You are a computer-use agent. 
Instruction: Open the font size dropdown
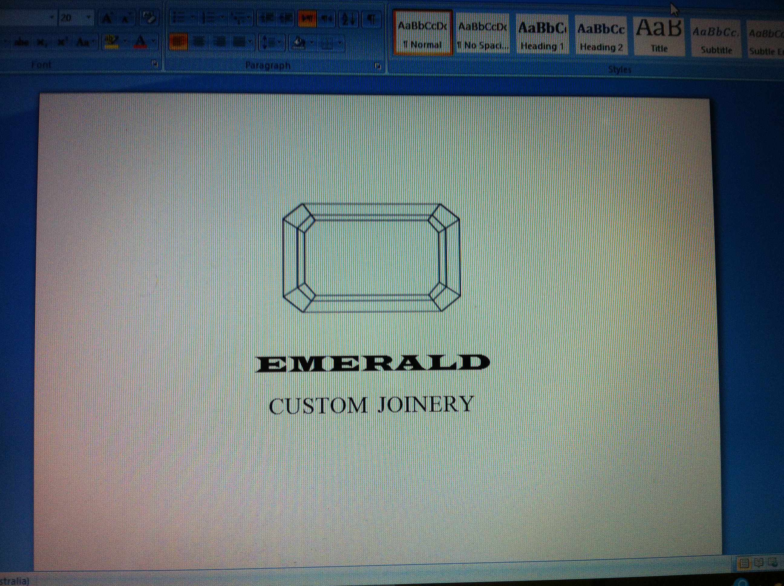[x=89, y=17]
